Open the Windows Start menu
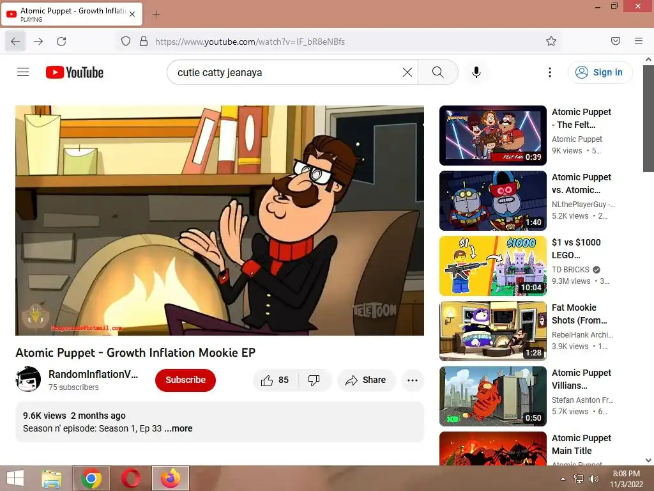 (15, 478)
